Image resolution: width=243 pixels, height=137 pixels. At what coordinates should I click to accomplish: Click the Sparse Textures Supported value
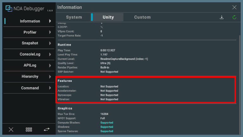click(x=107, y=131)
